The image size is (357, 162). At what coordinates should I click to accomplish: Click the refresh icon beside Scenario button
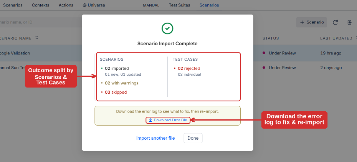pos(335,22)
